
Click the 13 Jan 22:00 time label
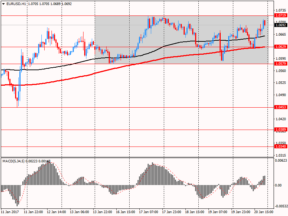point(103,212)
